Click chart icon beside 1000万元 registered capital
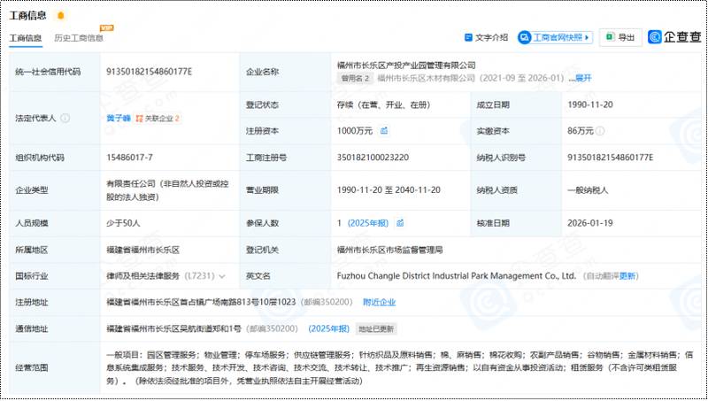Image resolution: width=708 pixels, height=401 pixels. [x=384, y=131]
